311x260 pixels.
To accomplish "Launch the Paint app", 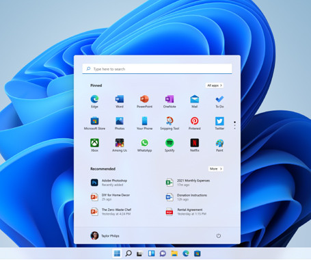I will point(219,145).
